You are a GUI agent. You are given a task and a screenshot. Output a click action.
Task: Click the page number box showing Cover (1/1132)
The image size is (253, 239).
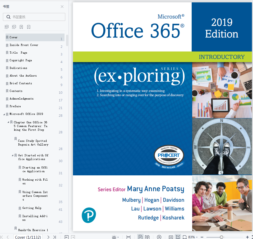click(28, 237)
